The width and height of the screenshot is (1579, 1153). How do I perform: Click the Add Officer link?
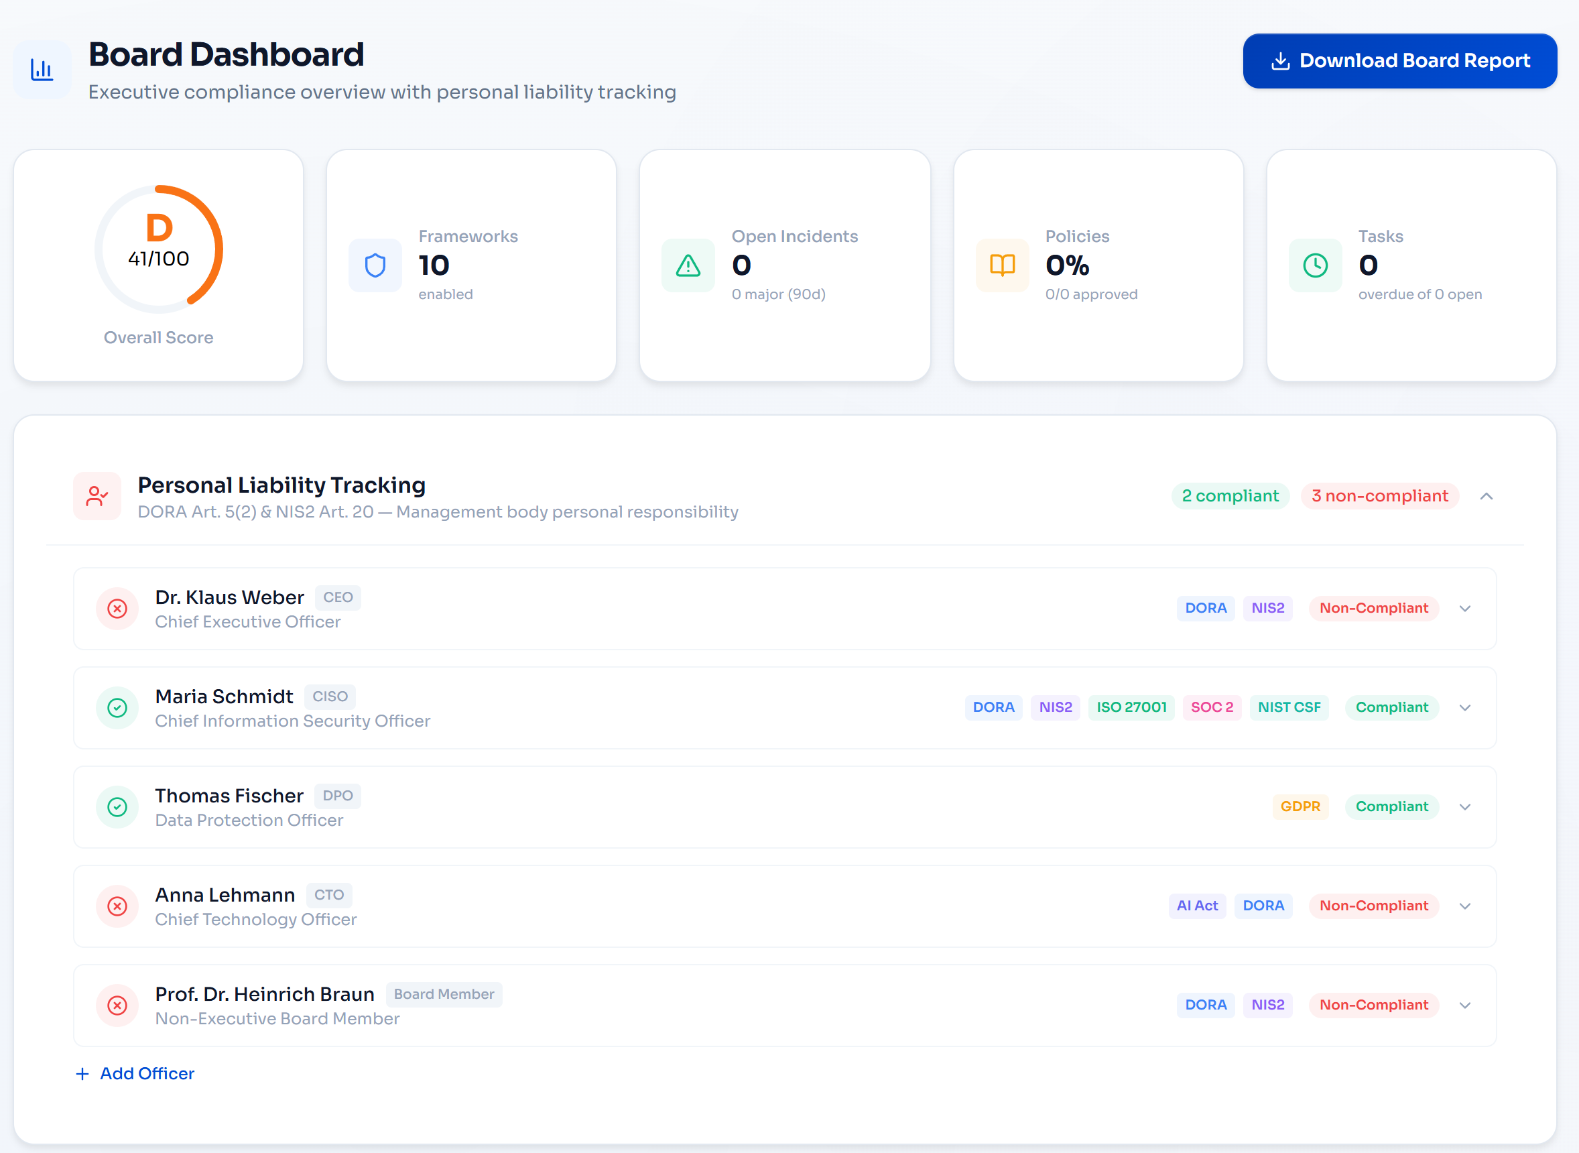click(135, 1073)
